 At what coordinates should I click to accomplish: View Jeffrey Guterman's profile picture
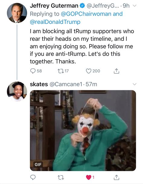tap(17, 13)
